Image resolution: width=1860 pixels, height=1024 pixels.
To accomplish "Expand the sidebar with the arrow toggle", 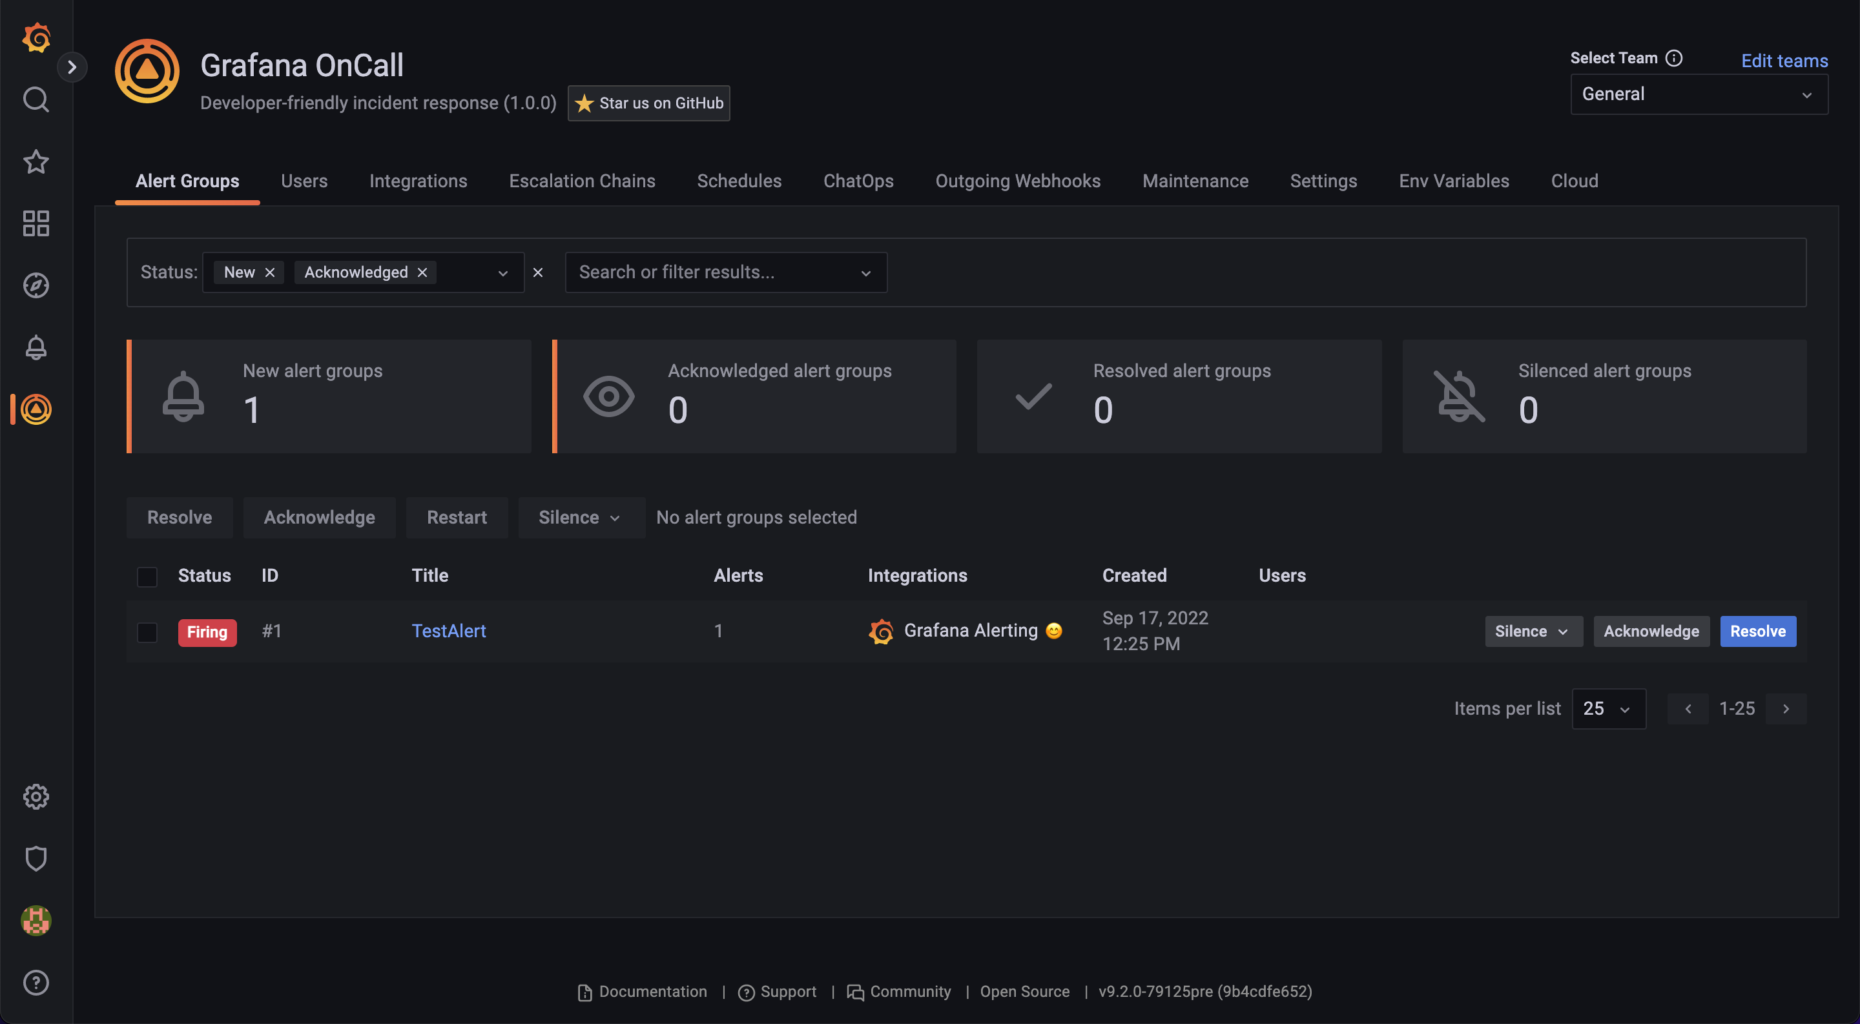I will pyautogui.click(x=72, y=67).
